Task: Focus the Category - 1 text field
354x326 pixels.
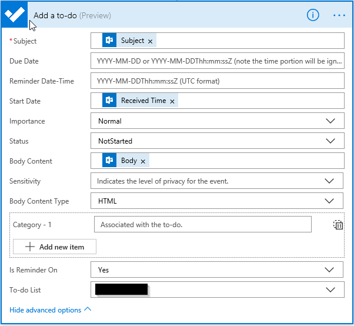Action: [202, 225]
